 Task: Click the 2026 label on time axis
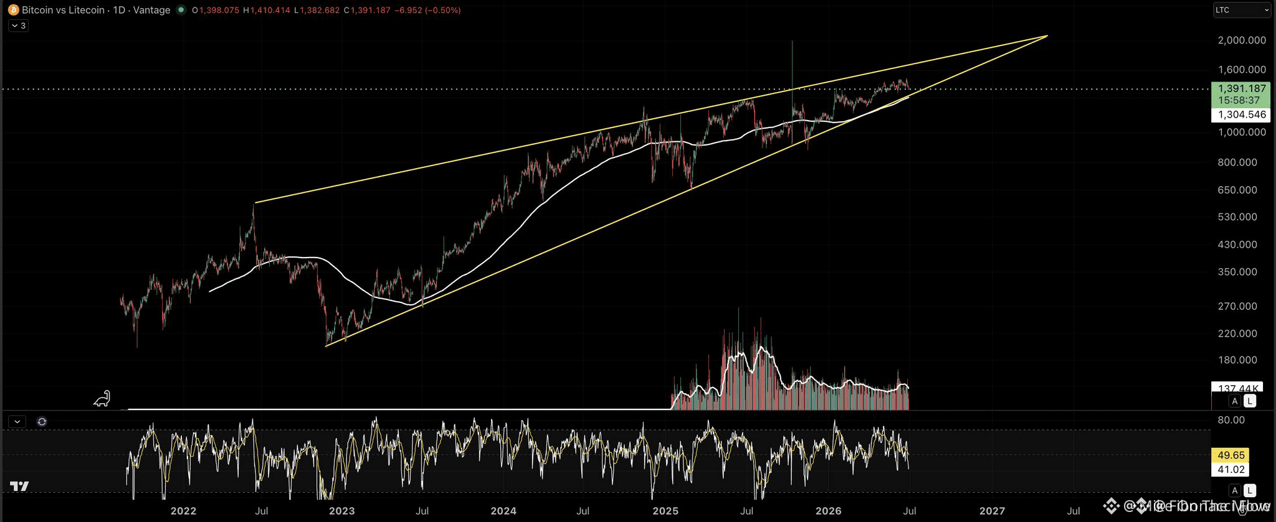point(829,511)
